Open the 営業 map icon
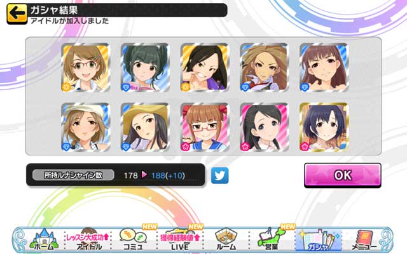Image resolution: width=407 pixels, height=254 pixels. 272,239
